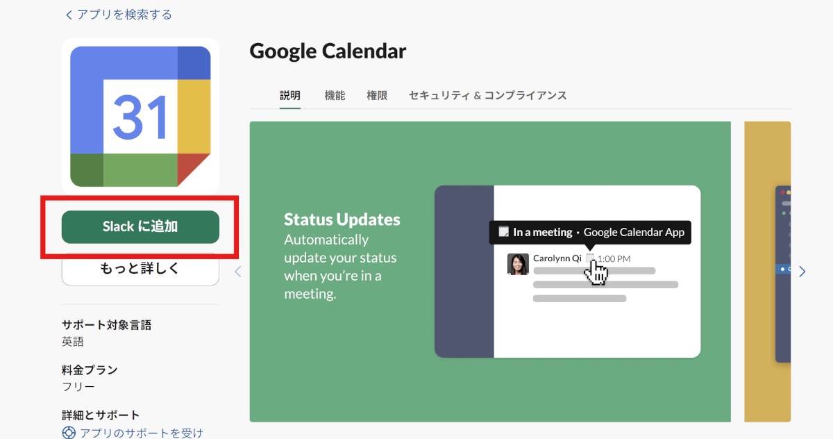Go to セキュリティ & コンプライアンス tab
833x439 pixels.
pos(487,96)
